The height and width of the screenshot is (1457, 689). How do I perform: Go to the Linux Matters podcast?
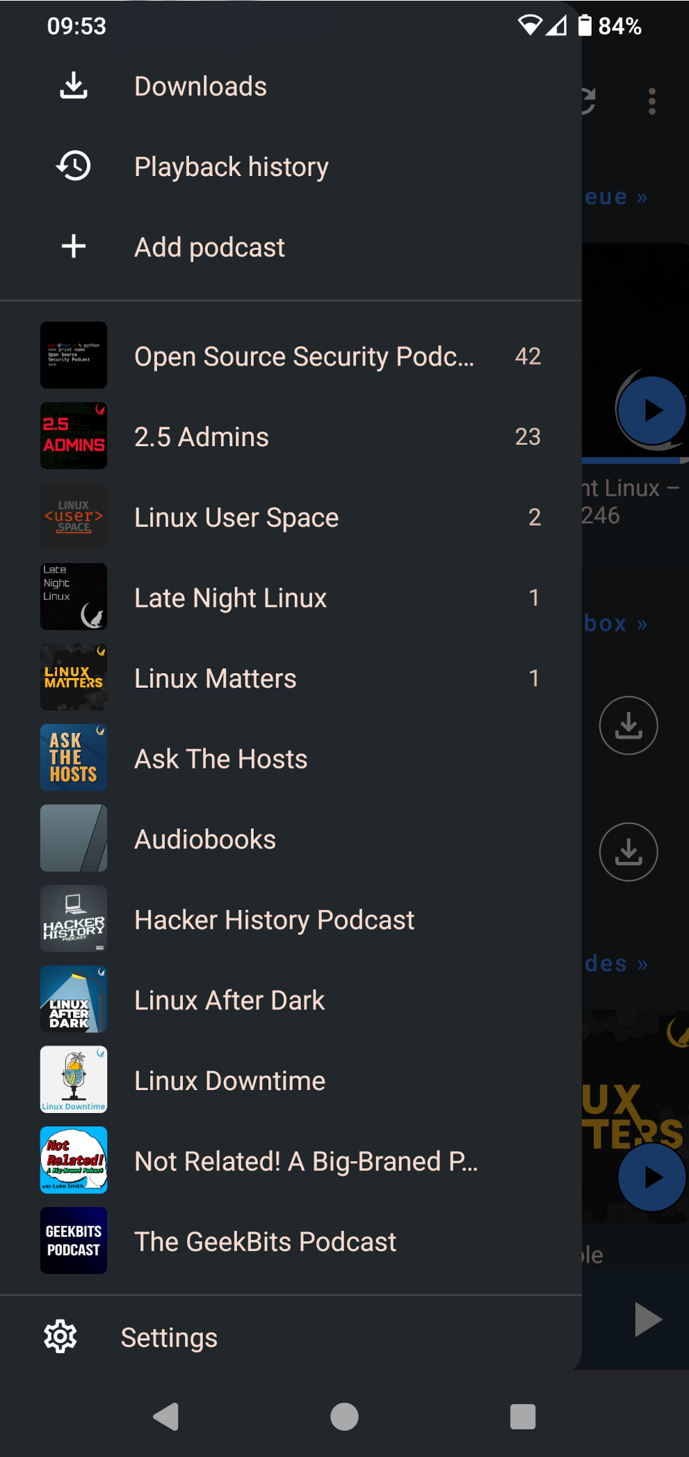click(216, 678)
